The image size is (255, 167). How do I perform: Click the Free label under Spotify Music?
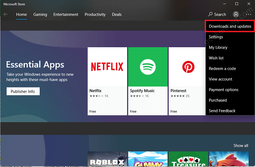coord(133,111)
